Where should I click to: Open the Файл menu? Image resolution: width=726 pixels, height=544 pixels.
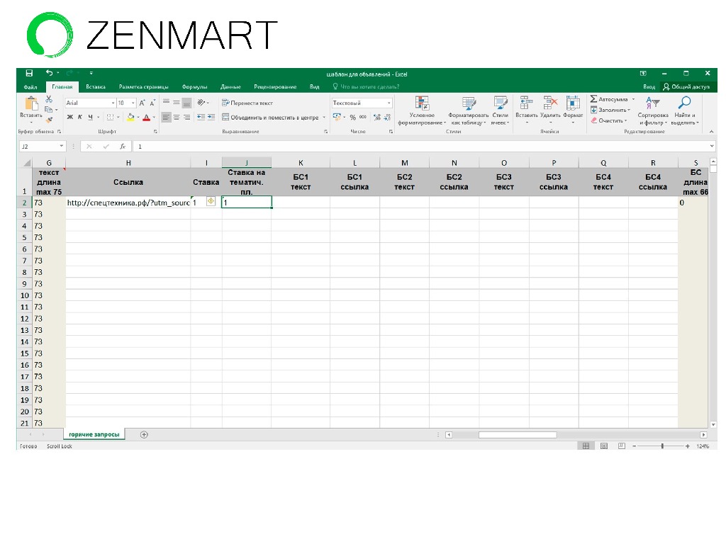click(x=30, y=87)
